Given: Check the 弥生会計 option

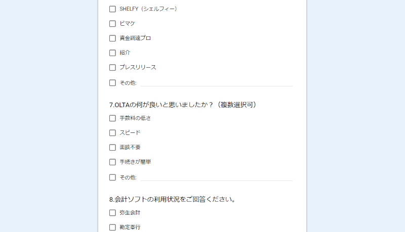Looking at the screenshot, I should pos(112,213).
